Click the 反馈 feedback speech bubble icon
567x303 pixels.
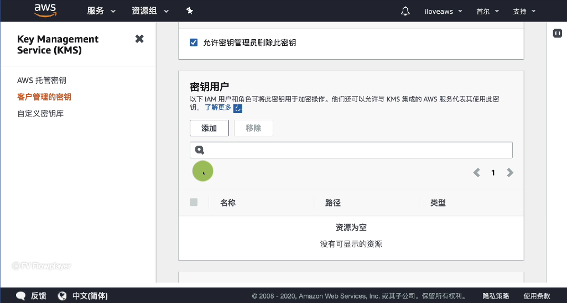(x=21, y=296)
